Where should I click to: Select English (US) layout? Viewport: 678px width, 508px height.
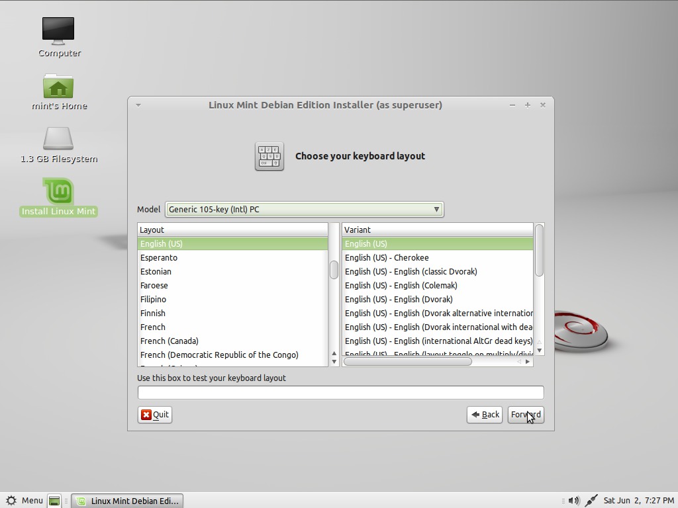pos(232,243)
